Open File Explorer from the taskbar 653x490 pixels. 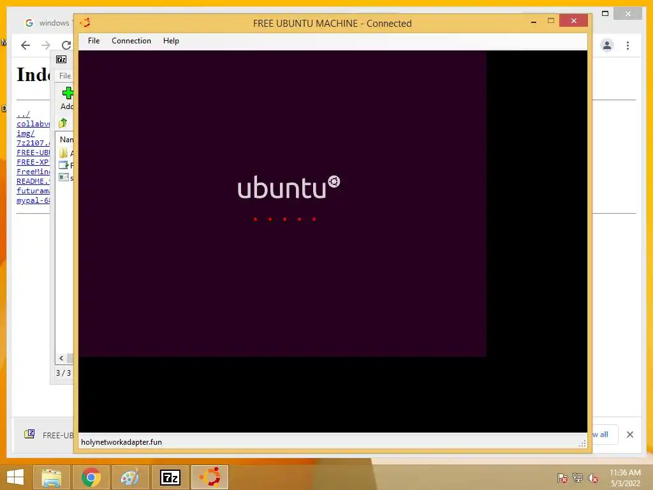[52, 477]
